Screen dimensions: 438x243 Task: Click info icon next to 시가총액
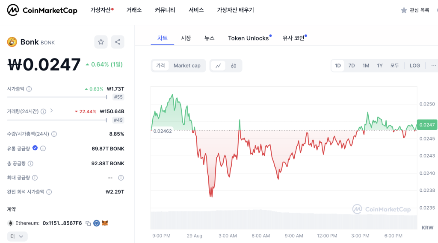pyautogui.click(x=29, y=89)
